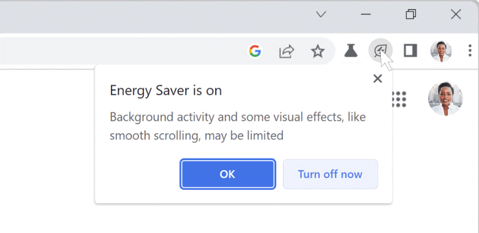Viewport: 479px width, 233px height.
Task: Click the Energy Saver toolbar icon
Action: [380, 51]
